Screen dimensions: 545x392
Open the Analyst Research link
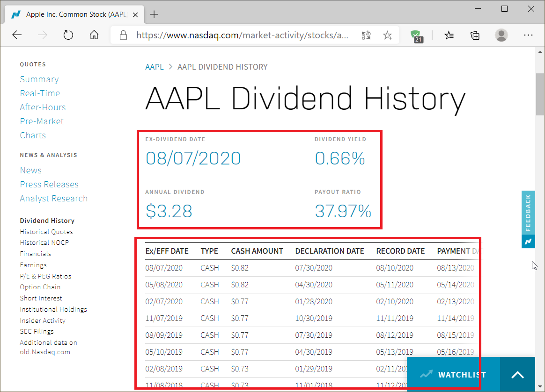click(x=53, y=199)
